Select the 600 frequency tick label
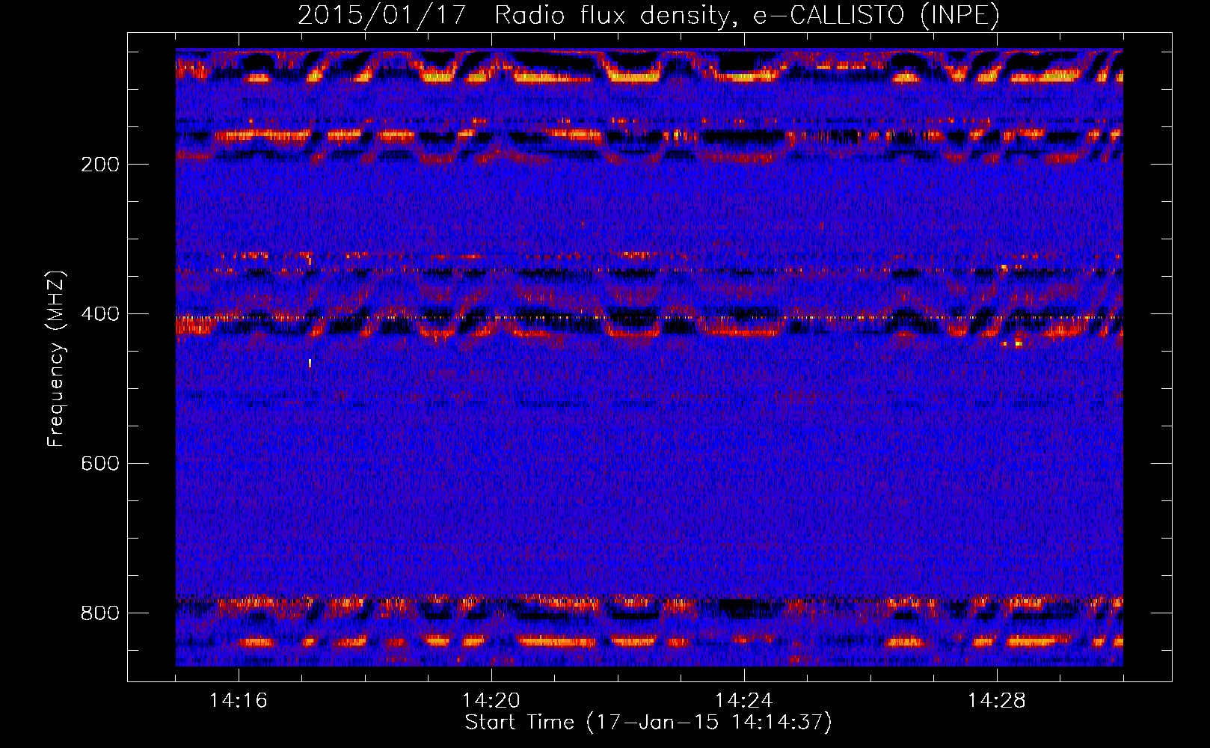1210x748 pixels. coord(100,464)
